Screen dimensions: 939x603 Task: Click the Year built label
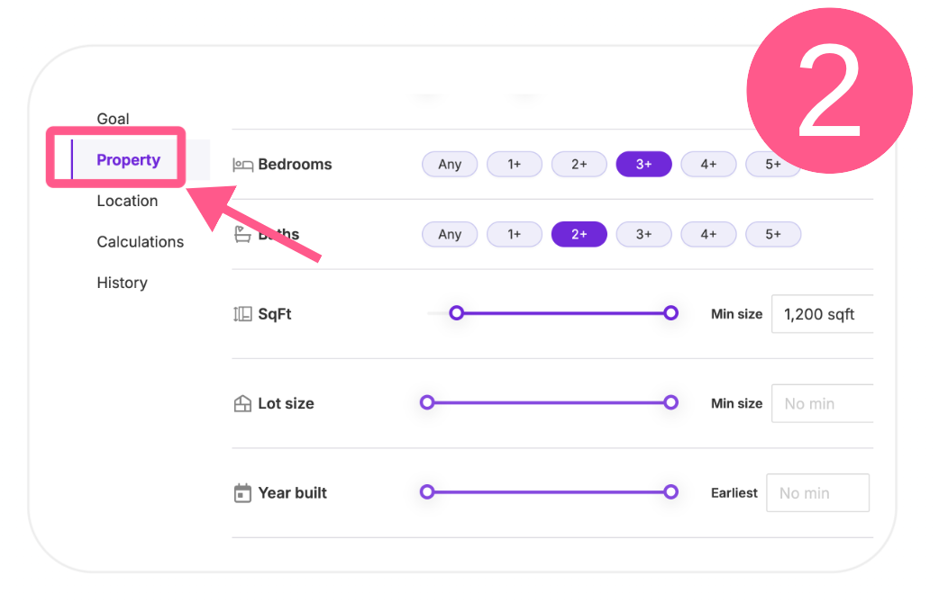[292, 493]
